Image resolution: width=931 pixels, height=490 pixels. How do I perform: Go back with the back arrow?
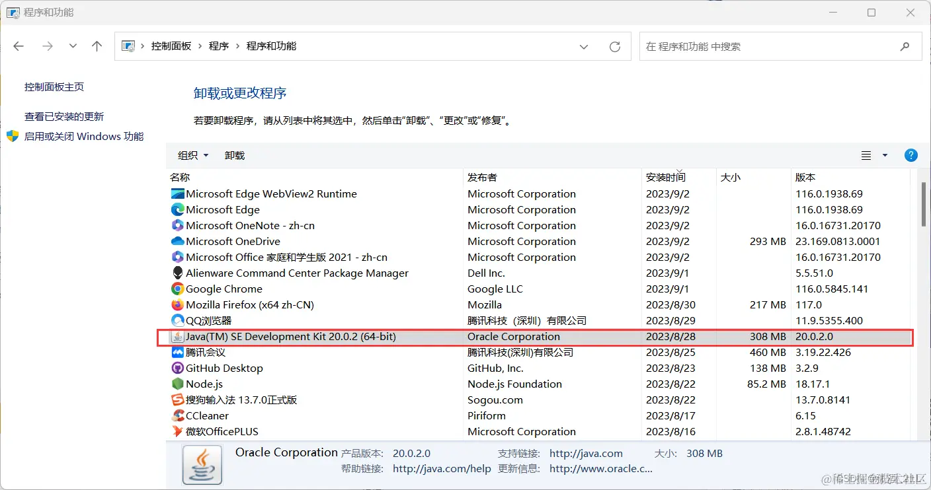[x=19, y=46]
